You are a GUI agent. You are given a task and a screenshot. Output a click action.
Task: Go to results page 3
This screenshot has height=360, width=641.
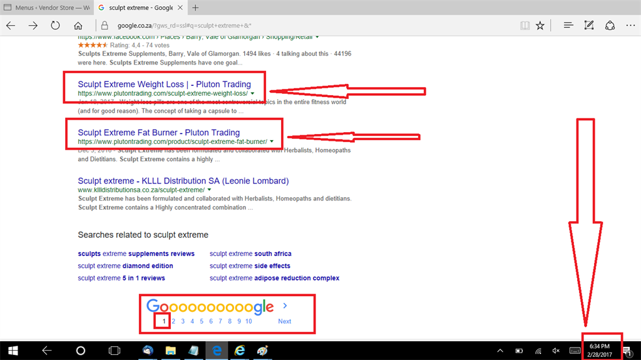[183, 322]
